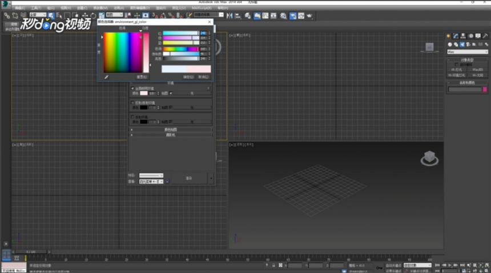The image size is (491, 273).
Task: Select the Lights category icon
Action: pyautogui.click(x=462, y=45)
